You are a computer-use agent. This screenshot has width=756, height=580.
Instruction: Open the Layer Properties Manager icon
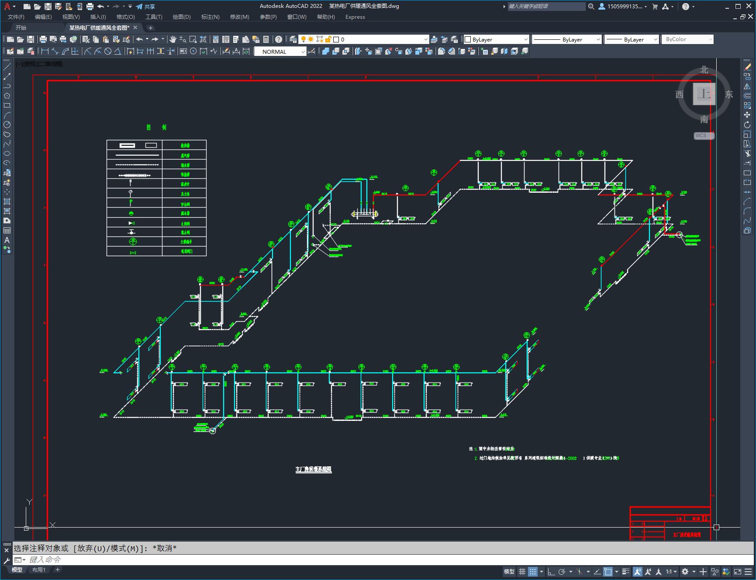[293, 39]
